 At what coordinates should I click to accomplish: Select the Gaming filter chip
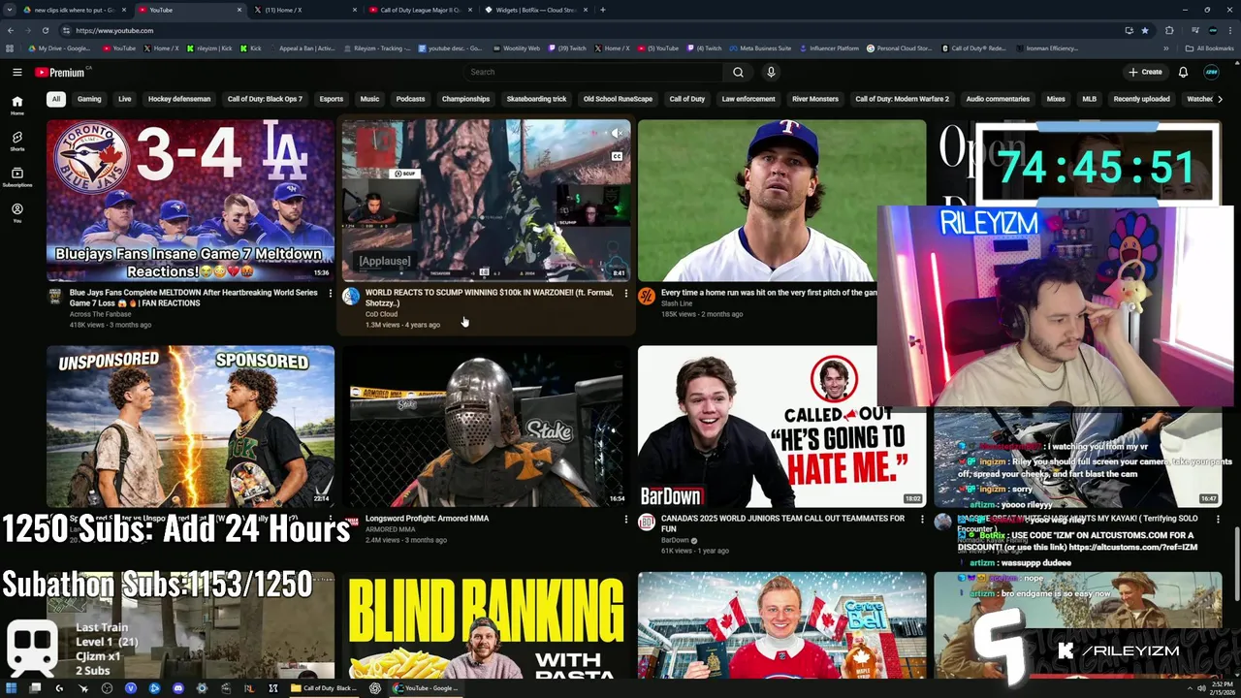click(89, 99)
